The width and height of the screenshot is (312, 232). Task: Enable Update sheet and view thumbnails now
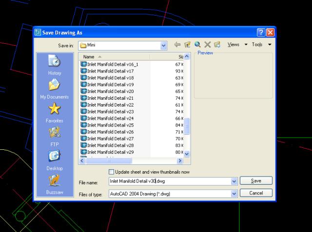point(112,172)
